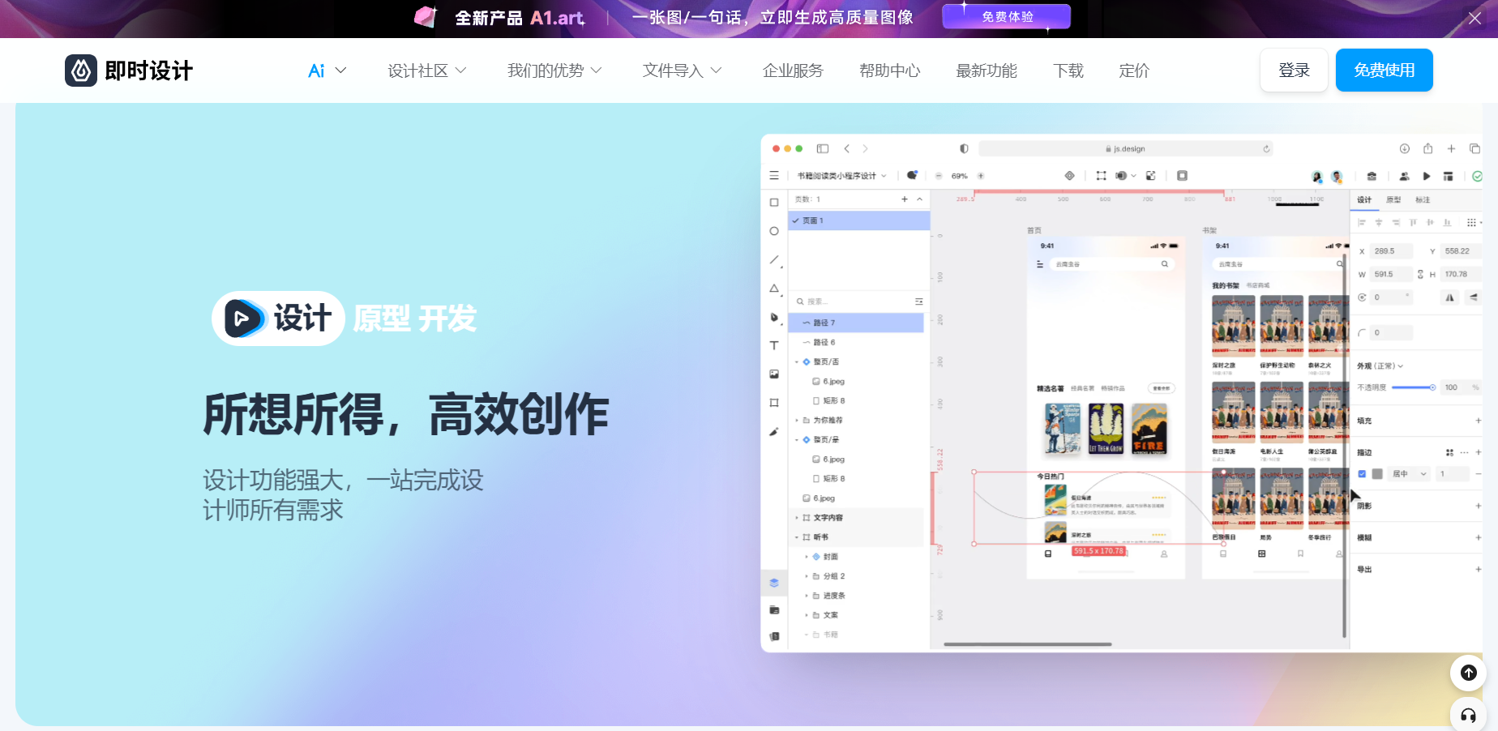This screenshot has width=1498, height=731.
Task: Toggle the lock aspect ratio icon
Action: [1420, 275]
